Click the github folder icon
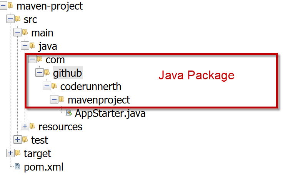 tap(47, 72)
